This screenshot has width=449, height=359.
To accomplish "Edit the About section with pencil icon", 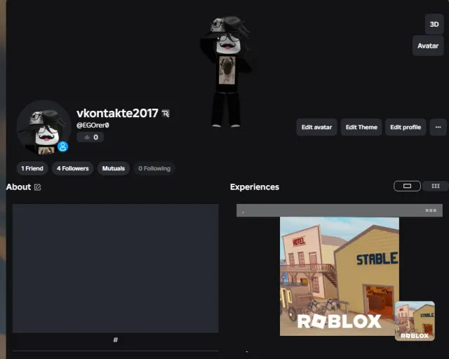I will [37, 187].
